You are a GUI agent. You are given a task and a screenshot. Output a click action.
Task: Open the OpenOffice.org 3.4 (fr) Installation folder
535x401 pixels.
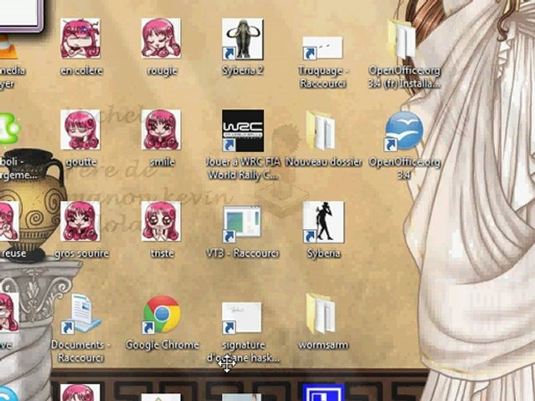402,39
